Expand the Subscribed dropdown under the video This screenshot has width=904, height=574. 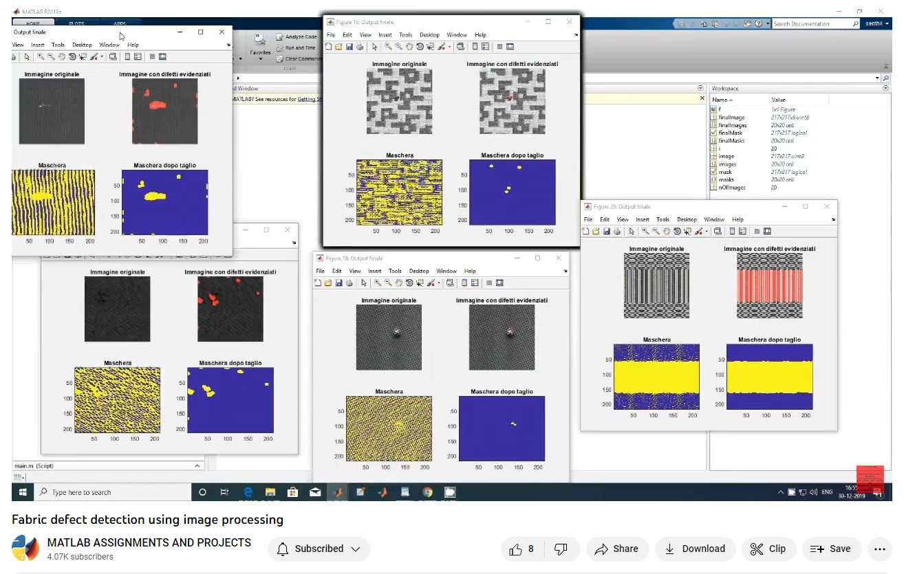click(x=356, y=549)
